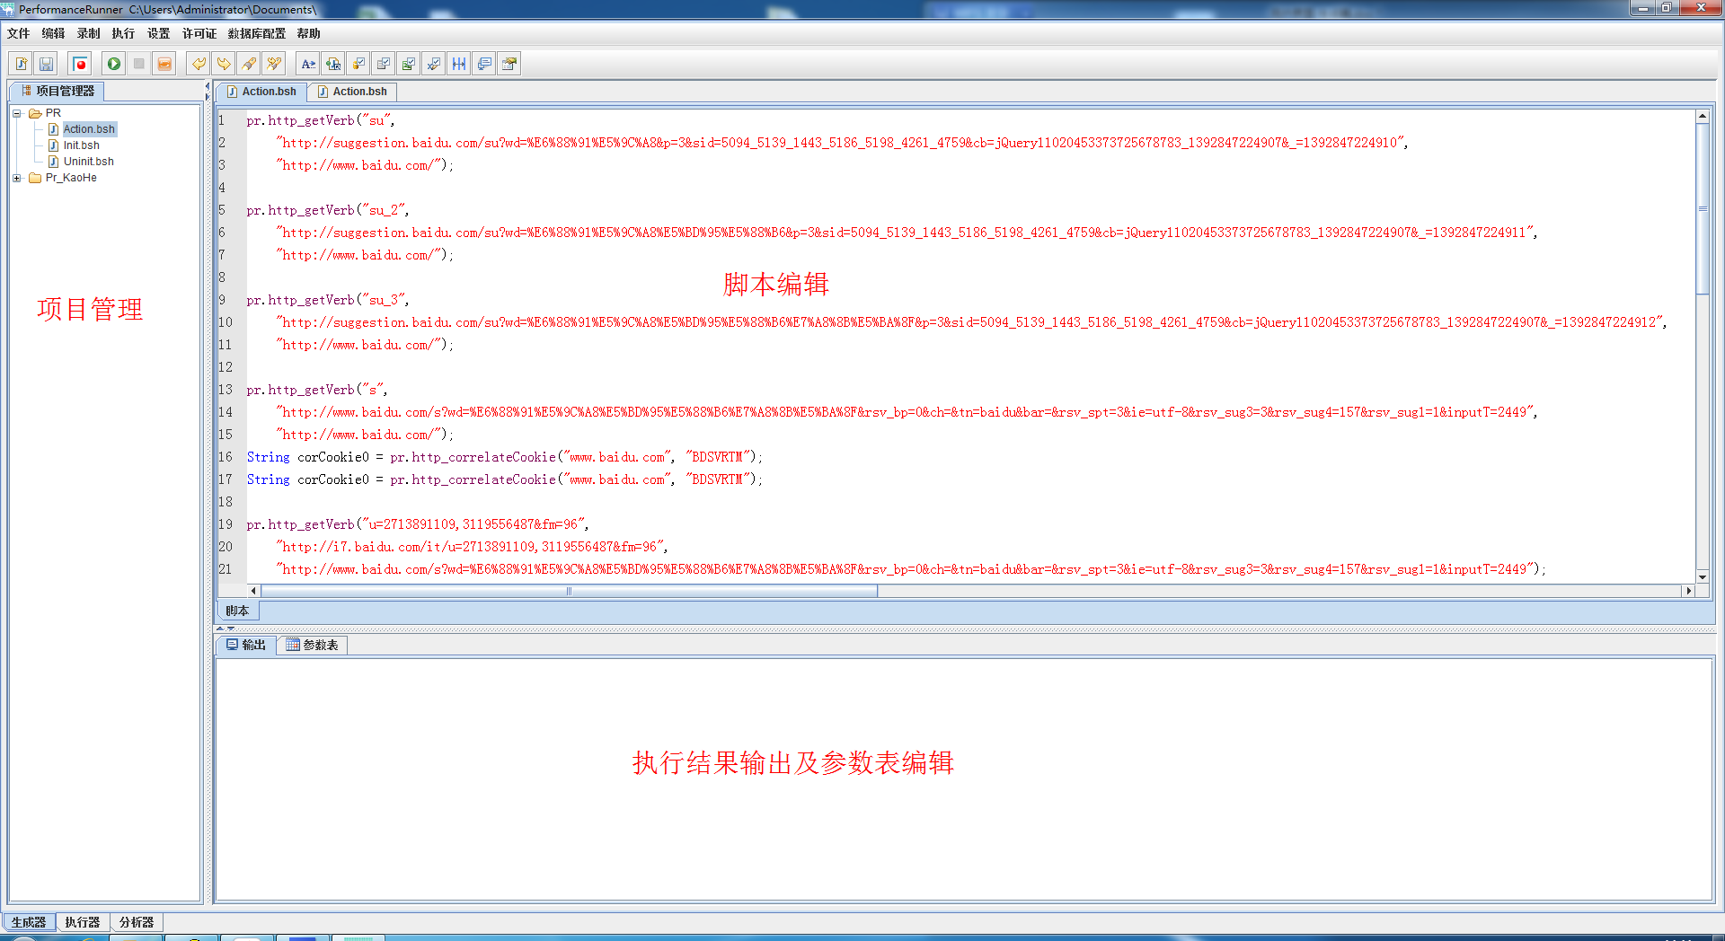Switch to the 生成器 bottom tab

point(29,922)
